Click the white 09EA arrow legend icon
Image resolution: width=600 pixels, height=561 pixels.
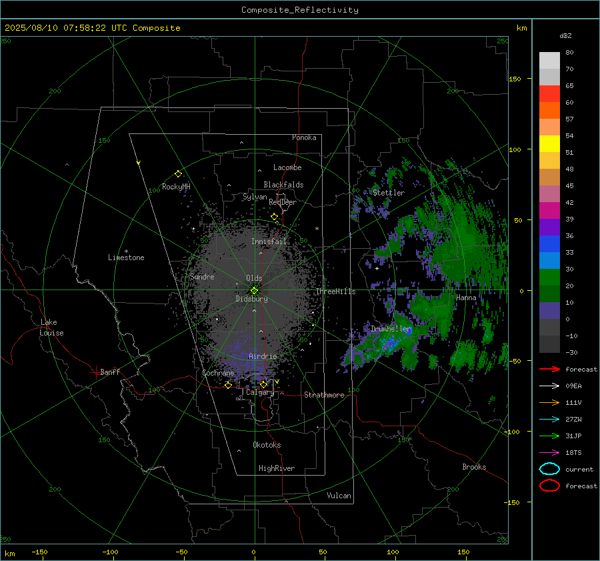pyautogui.click(x=549, y=386)
